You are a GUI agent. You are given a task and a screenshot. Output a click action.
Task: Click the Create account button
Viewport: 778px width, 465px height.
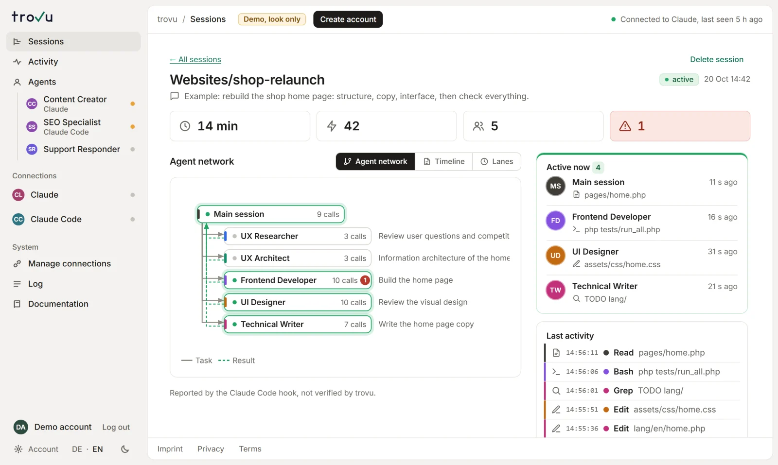[x=348, y=19]
